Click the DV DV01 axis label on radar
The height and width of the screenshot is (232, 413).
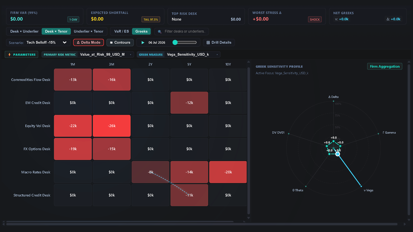(x=278, y=133)
